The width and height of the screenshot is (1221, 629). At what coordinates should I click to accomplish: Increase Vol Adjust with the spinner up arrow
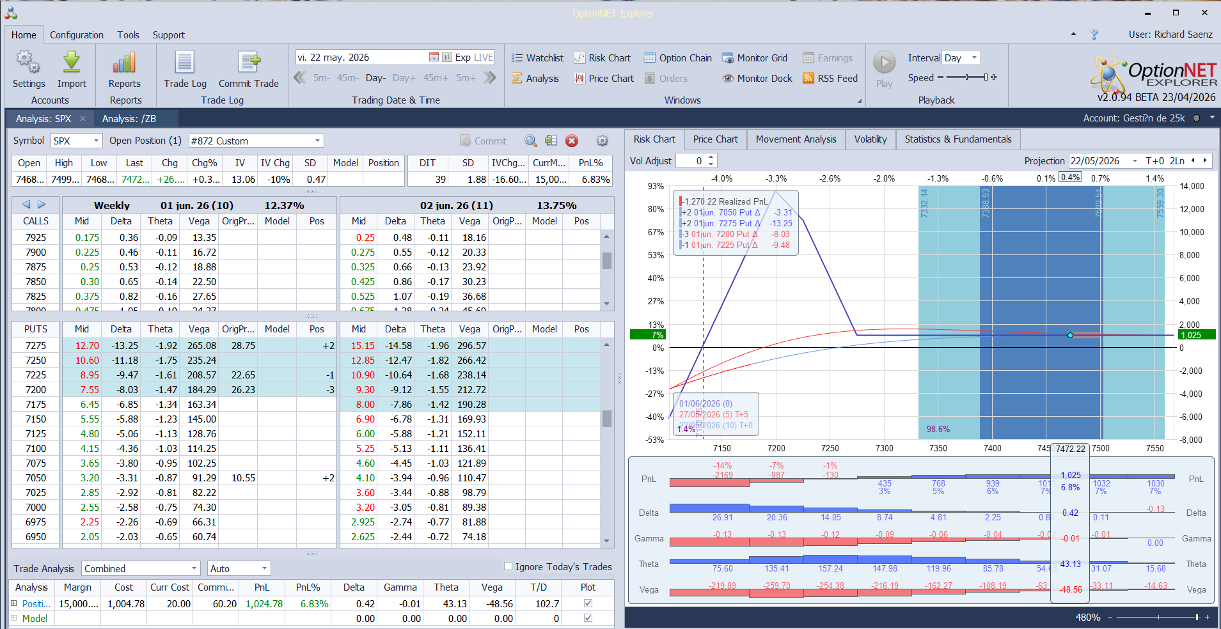(x=711, y=158)
